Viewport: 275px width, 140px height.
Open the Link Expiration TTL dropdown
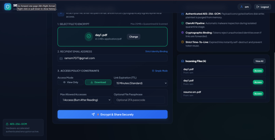point(141,83)
